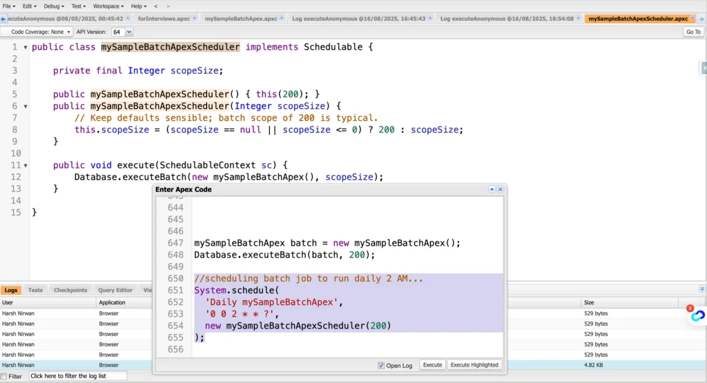Open the API Version dropdown arrow
Viewport: 707px width, 383px height.
129,32
